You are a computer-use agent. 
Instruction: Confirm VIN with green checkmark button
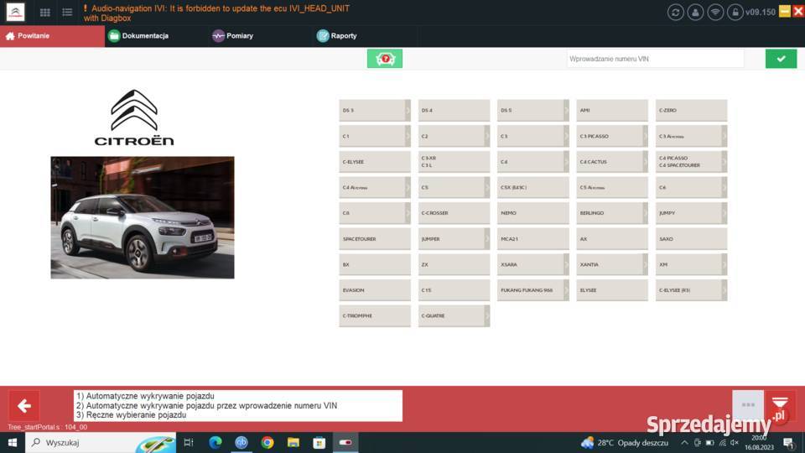pos(781,59)
